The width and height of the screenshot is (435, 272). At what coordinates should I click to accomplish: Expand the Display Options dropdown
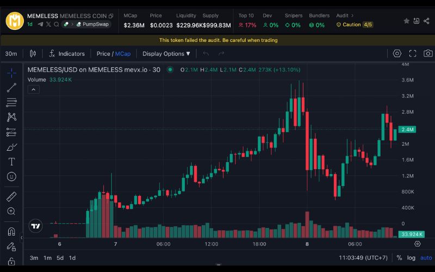pos(166,53)
